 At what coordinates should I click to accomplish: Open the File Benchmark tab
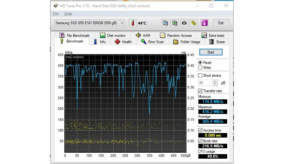point(74,35)
